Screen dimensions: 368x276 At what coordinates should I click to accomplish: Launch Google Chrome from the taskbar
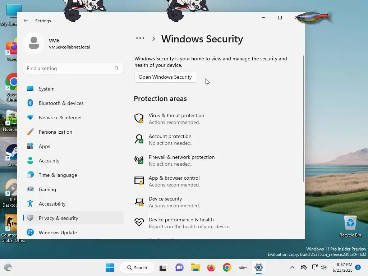click(x=227, y=267)
